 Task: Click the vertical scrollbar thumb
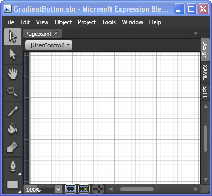coord(206,138)
